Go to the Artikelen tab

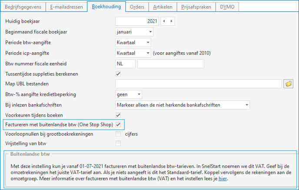(x=163, y=7)
